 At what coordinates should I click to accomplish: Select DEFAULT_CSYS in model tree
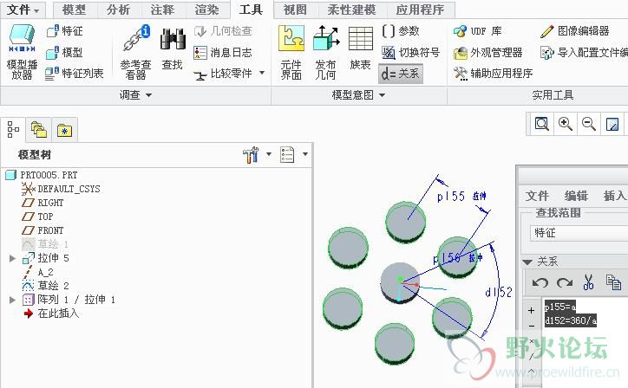click(69, 189)
